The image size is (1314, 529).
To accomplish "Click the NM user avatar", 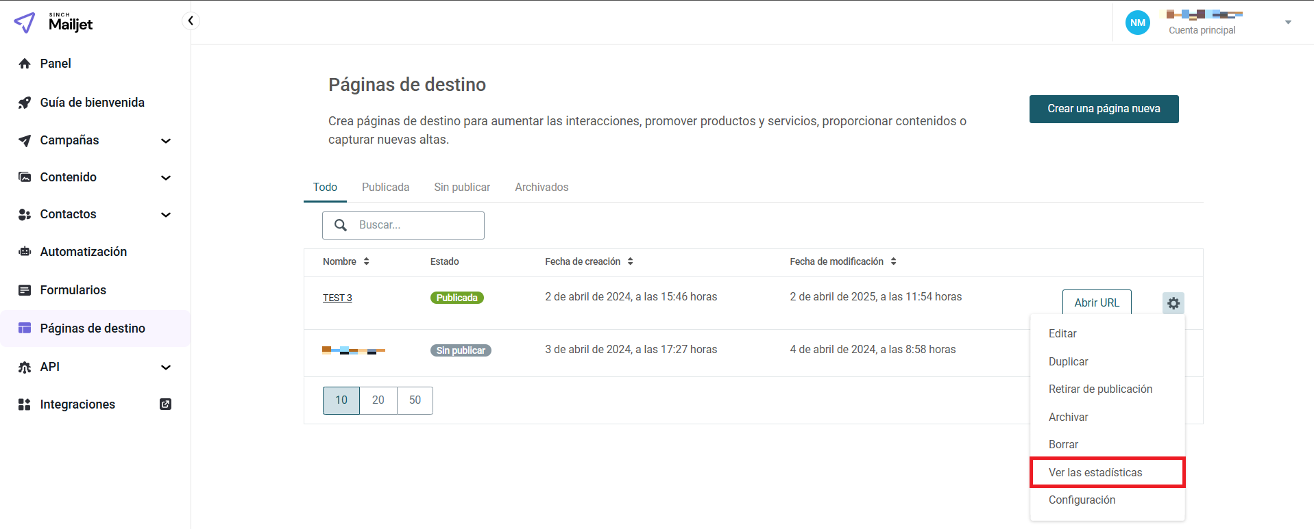I will pos(1138,23).
